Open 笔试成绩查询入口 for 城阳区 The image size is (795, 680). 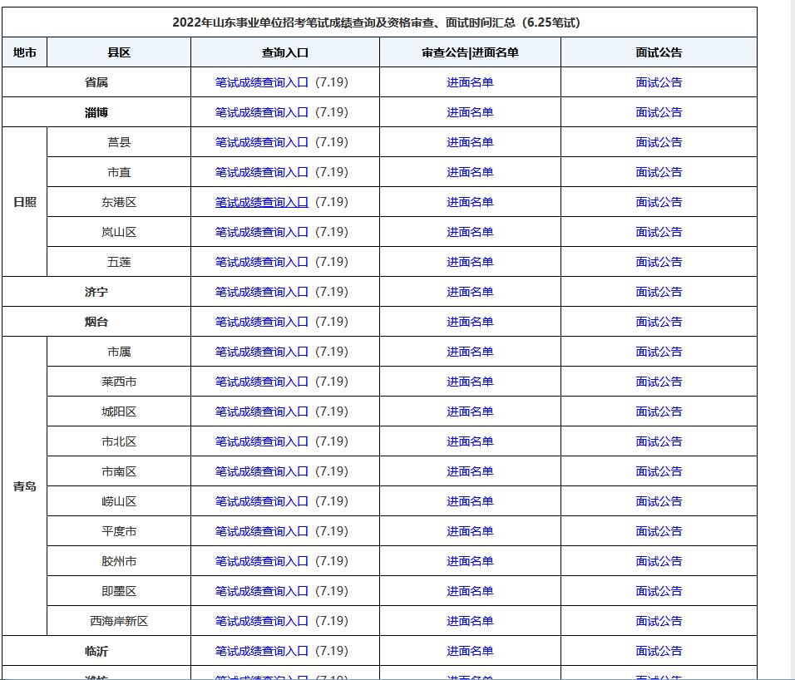point(262,411)
